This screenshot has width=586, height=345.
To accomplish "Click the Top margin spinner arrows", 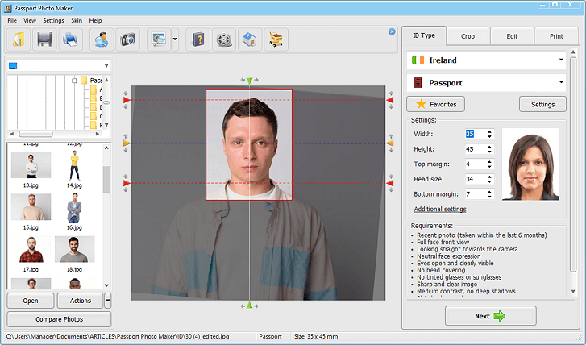I will point(489,164).
